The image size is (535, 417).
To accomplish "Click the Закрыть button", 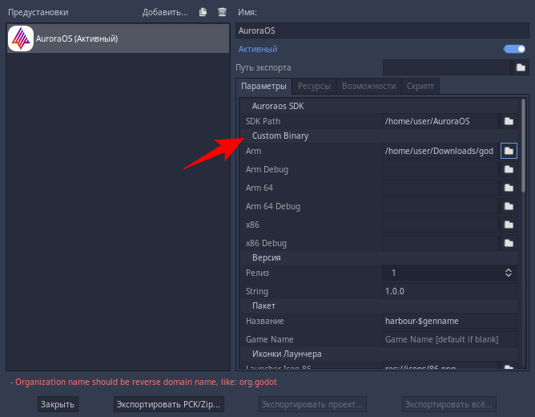I will pyautogui.click(x=58, y=404).
